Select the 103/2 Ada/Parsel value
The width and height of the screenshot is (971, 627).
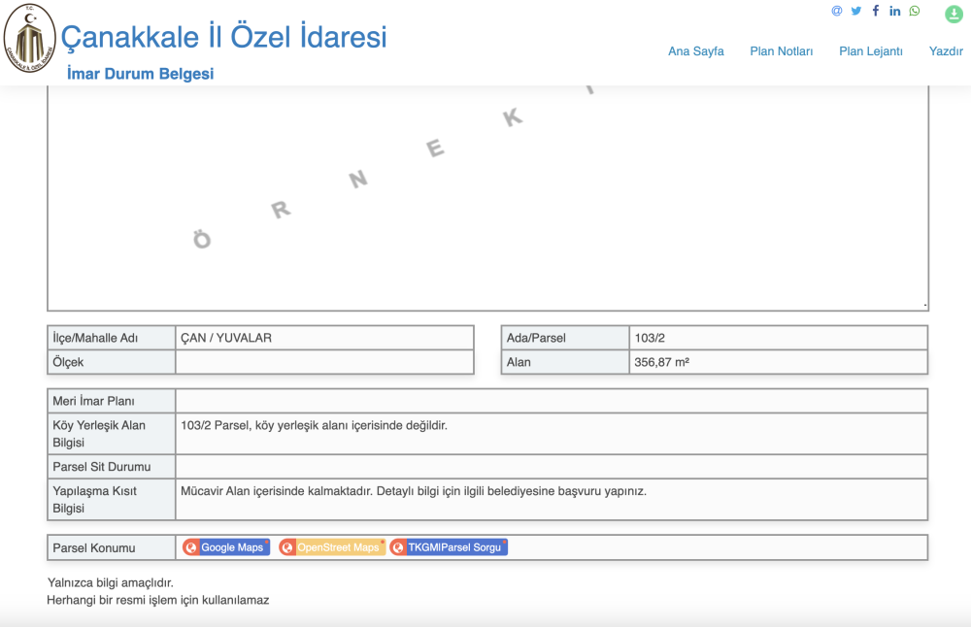click(x=650, y=338)
